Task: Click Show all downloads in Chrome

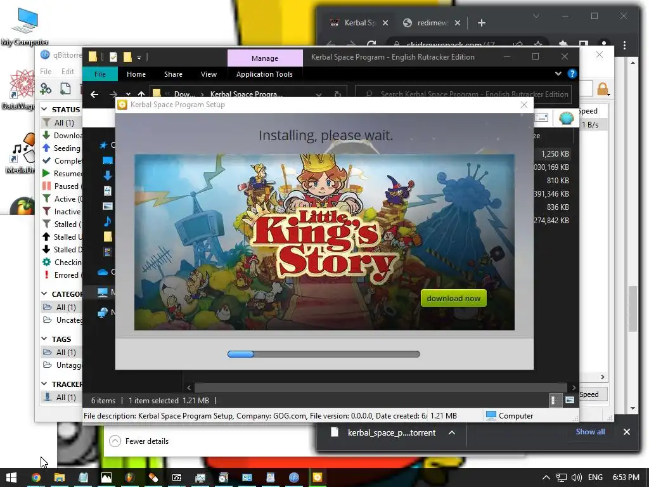Action: tap(590, 431)
